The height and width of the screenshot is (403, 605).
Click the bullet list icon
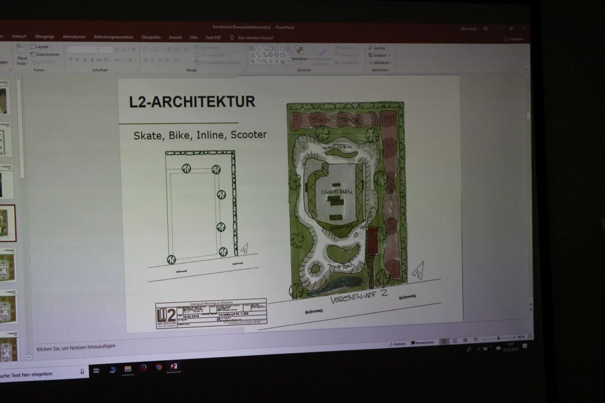[x=145, y=49]
